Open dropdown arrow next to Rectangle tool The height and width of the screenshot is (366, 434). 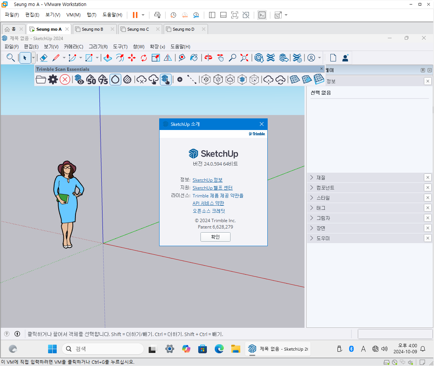[97, 58]
